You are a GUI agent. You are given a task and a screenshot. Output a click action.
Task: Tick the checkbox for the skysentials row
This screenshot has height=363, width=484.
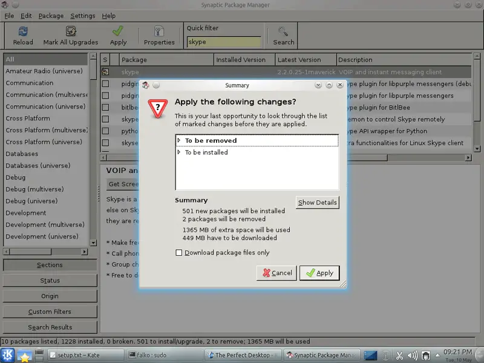[x=105, y=143]
